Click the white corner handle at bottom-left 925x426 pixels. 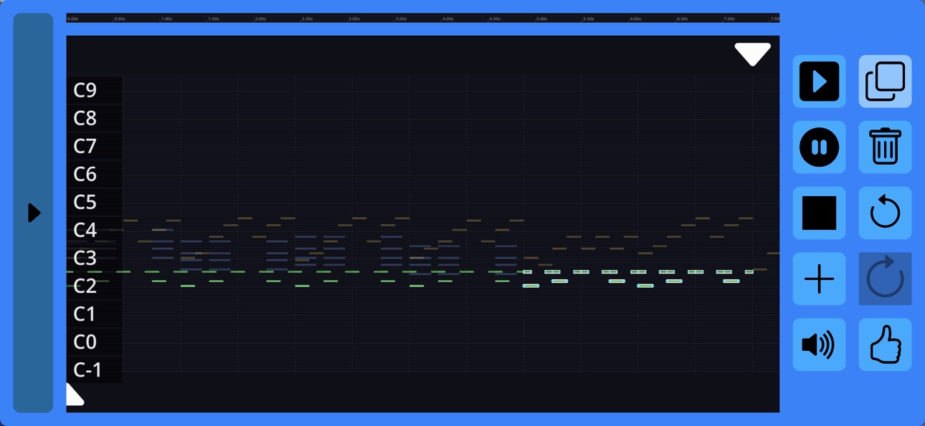pyautogui.click(x=74, y=395)
